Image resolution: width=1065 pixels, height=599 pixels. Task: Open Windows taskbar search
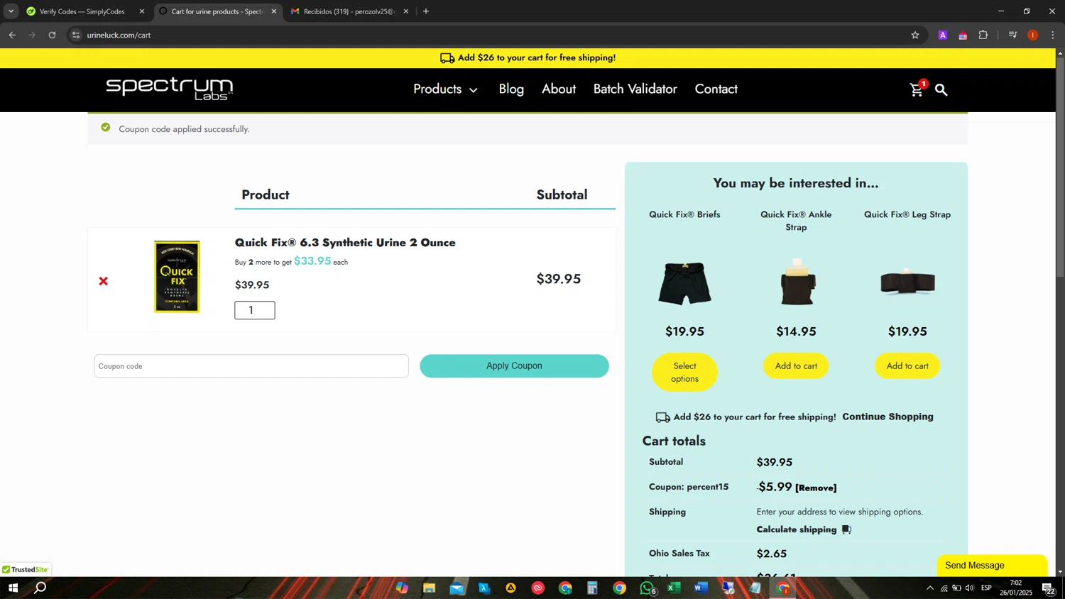pos(40,588)
